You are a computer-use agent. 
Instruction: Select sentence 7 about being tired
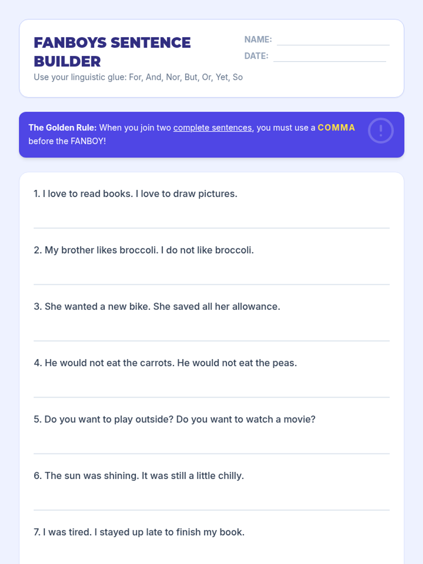(139, 532)
